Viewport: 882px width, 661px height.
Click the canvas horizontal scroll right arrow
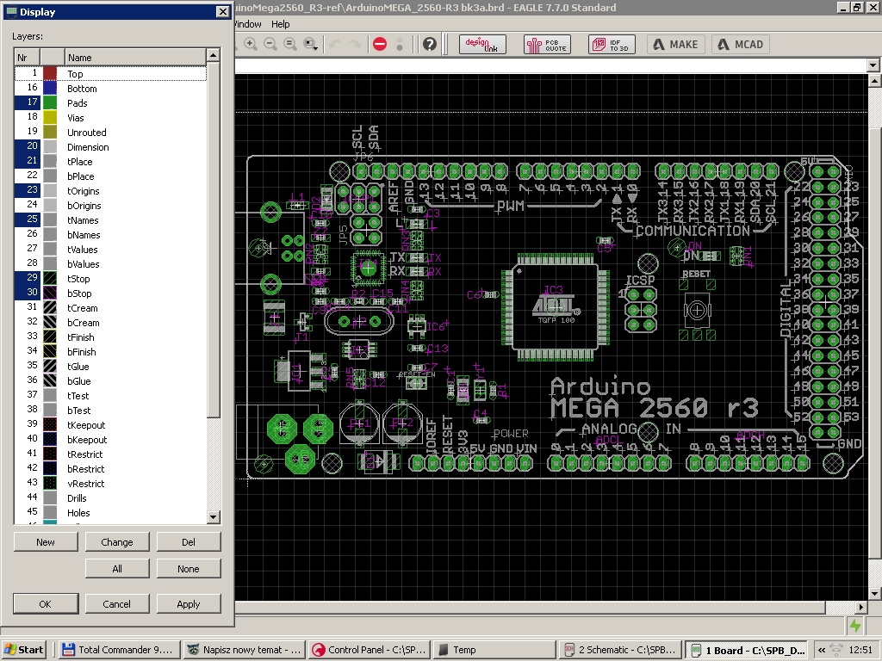(x=861, y=607)
